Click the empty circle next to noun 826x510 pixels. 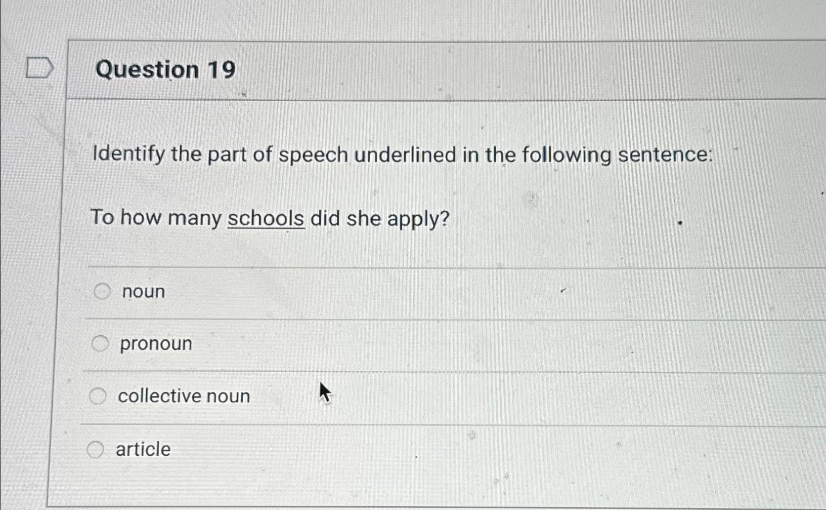(102, 291)
